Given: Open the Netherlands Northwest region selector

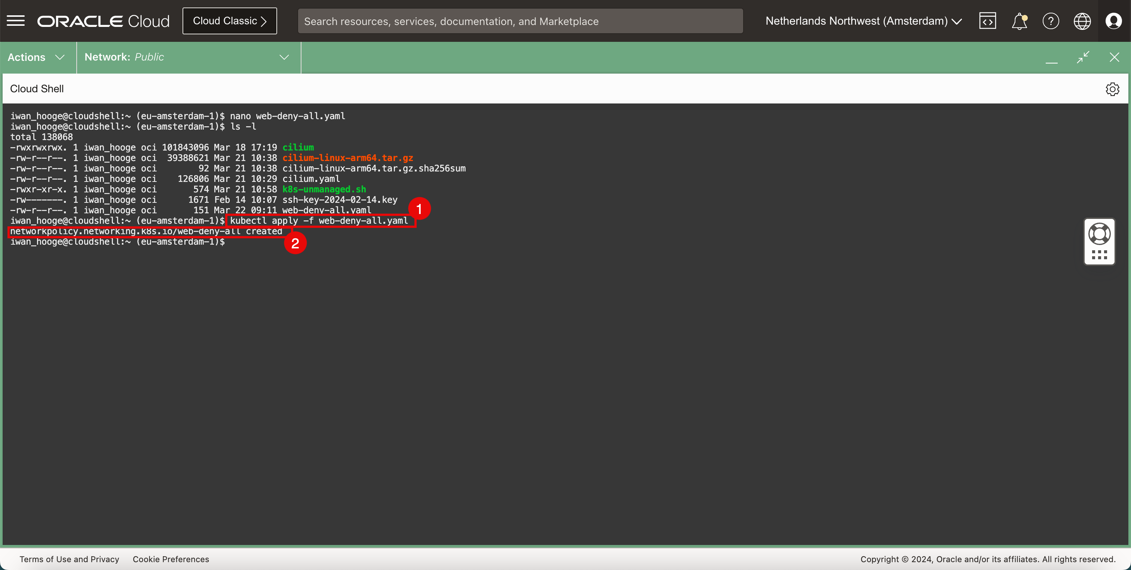Looking at the screenshot, I should click(x=863, y=21).
